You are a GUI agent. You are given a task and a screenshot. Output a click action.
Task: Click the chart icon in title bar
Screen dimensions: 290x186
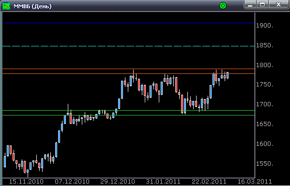[6, 6]
